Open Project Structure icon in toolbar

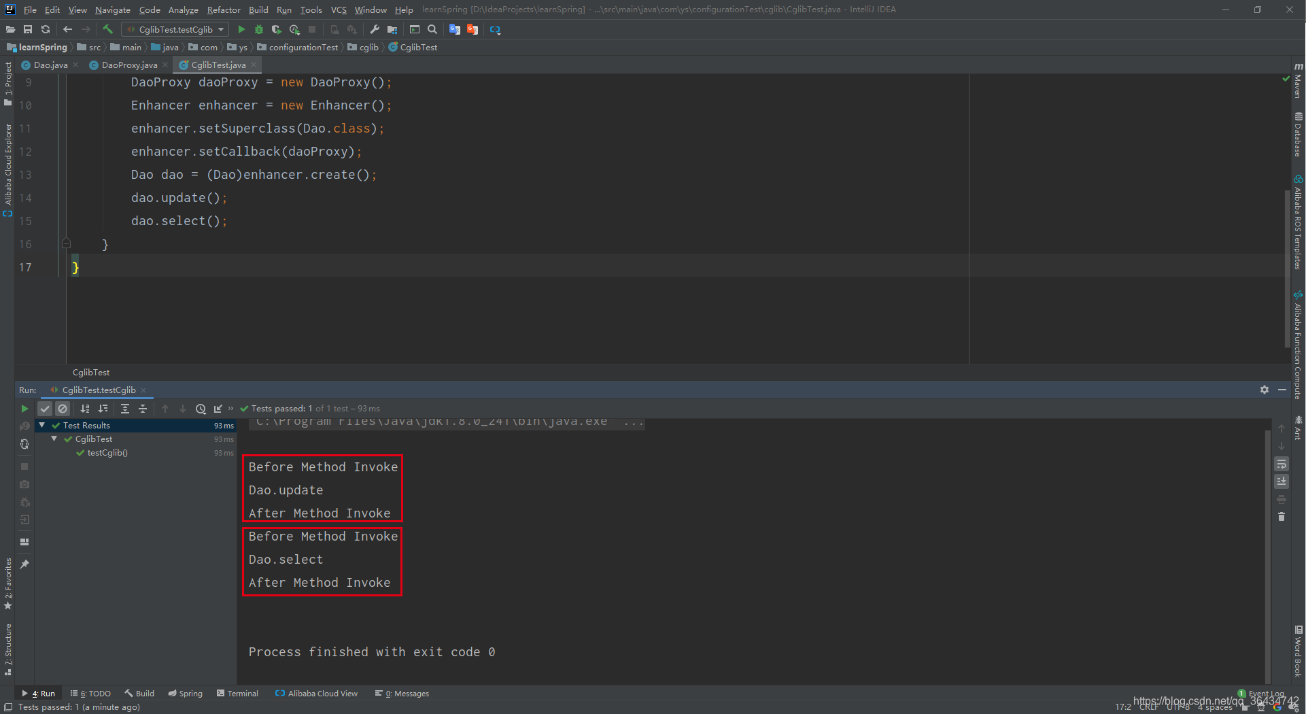pos(392,29)
